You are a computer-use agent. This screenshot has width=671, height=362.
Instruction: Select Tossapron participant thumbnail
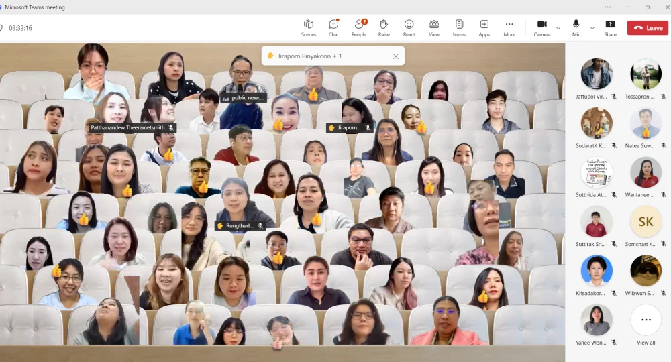[x=646, y=74]
